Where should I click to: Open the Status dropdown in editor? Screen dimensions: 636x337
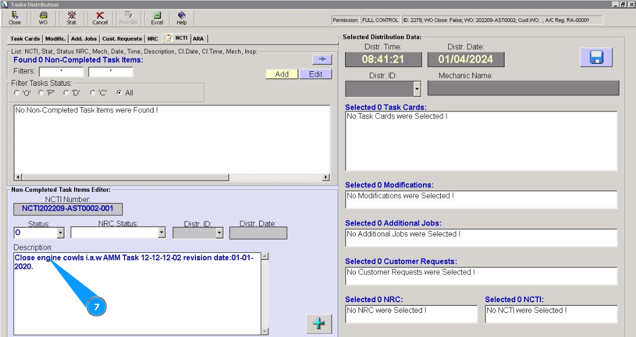tap(61, 233)
